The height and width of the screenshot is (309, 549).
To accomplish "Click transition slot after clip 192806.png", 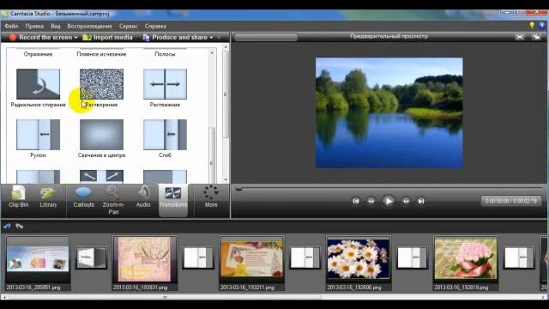I will (412, 257).
